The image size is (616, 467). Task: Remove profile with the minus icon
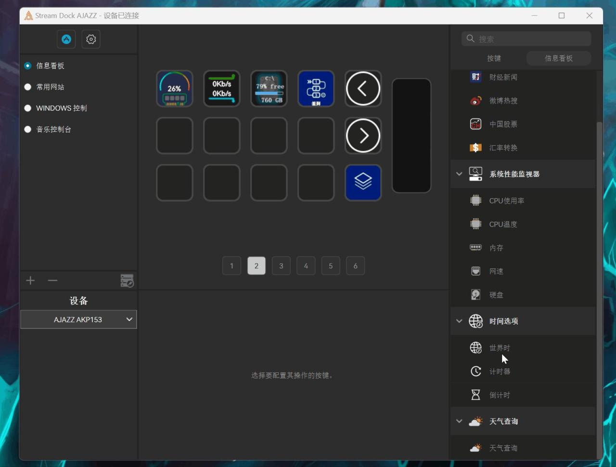click(52, 280)
